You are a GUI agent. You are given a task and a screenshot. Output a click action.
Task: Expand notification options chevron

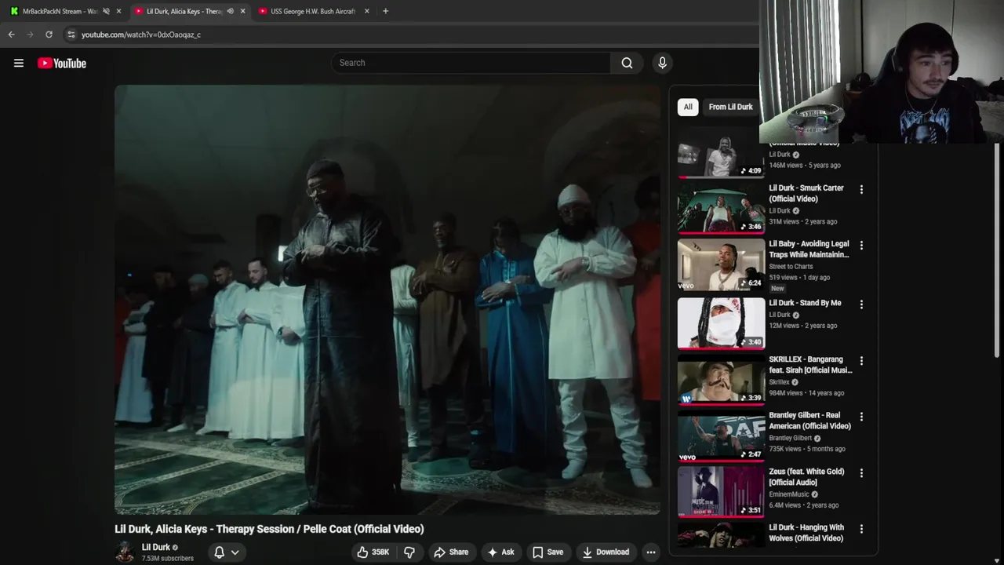pos(235,552)
